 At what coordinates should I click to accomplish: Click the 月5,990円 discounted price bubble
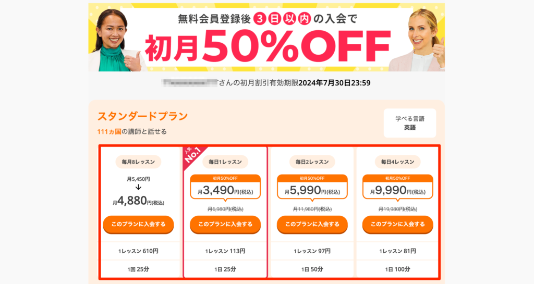point(312,188)
